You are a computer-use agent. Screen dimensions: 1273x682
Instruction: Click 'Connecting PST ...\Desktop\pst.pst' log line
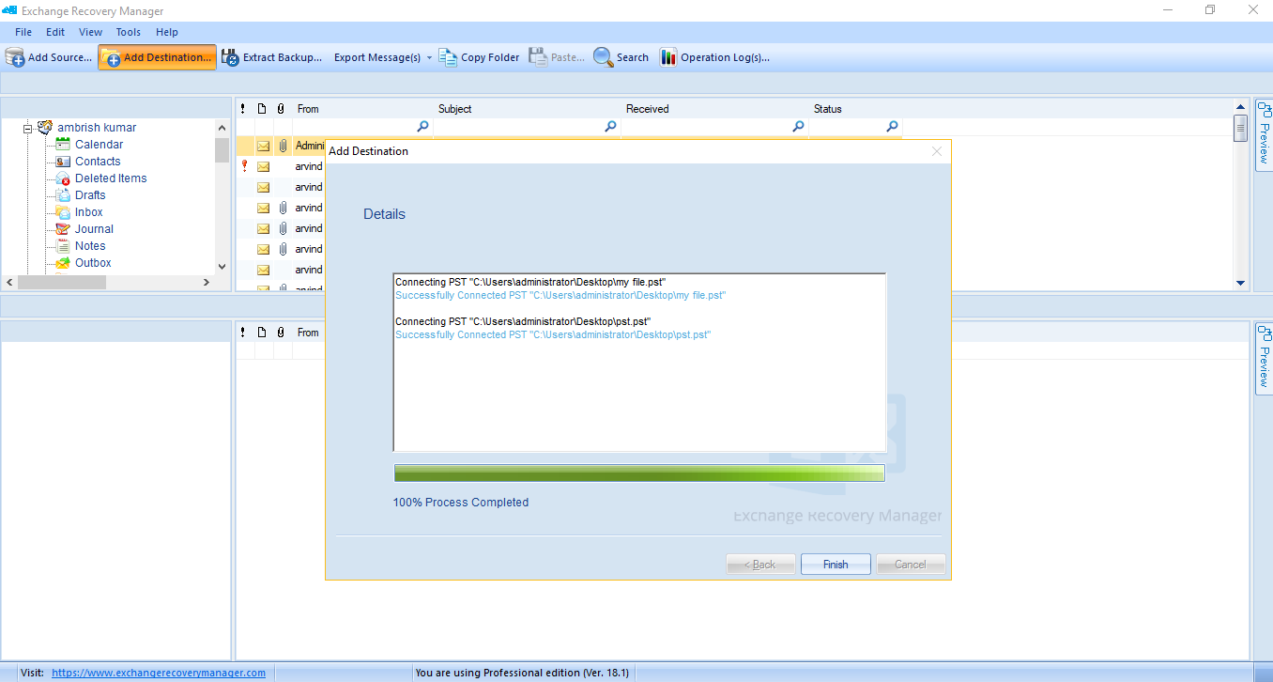[523, 321]
